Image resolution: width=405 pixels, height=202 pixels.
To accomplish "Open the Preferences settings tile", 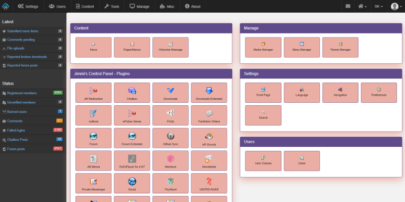I will (x=379, y=93).
